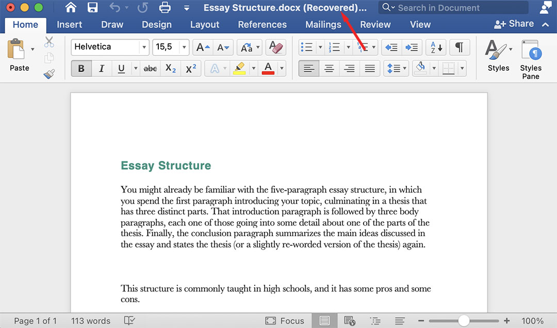Viewport: 557px width, 328px height.
Task: Switch to Outline view
Action: (x=375, y=321)
